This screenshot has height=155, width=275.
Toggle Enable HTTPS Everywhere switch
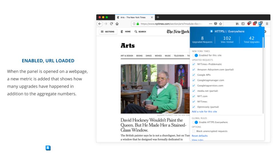(195, 122)
